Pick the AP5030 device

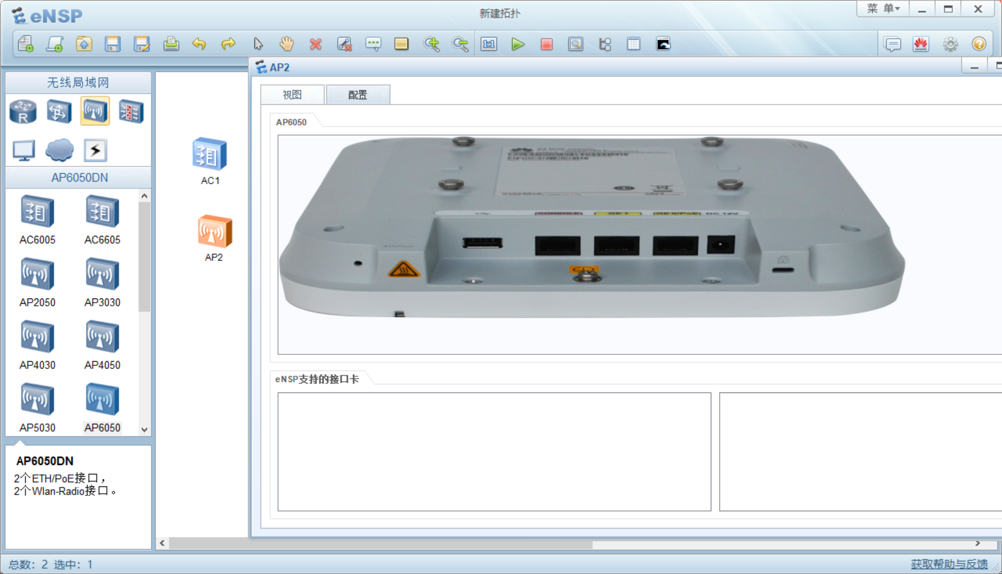37,408
